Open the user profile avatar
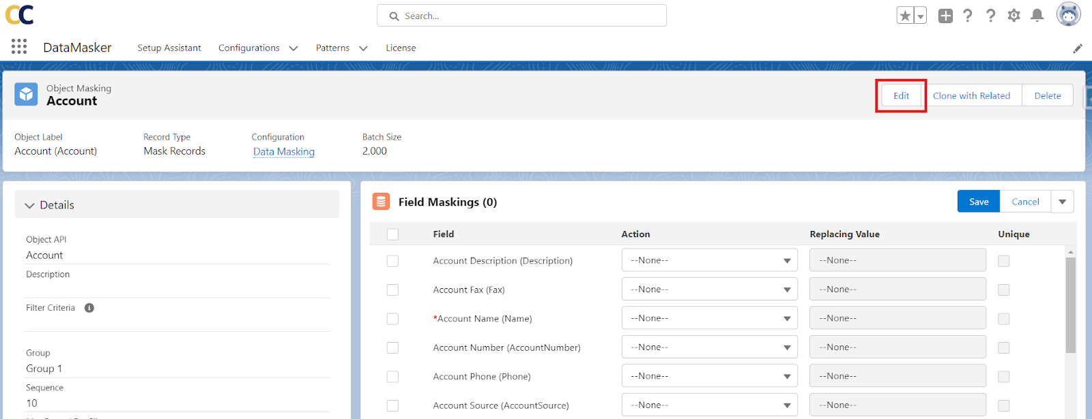 click(1068, 14)
